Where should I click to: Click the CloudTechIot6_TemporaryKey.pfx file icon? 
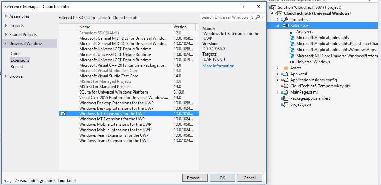[286, 86]
